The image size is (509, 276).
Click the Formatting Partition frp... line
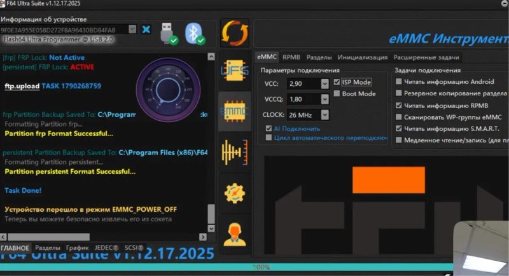(43, 124)
